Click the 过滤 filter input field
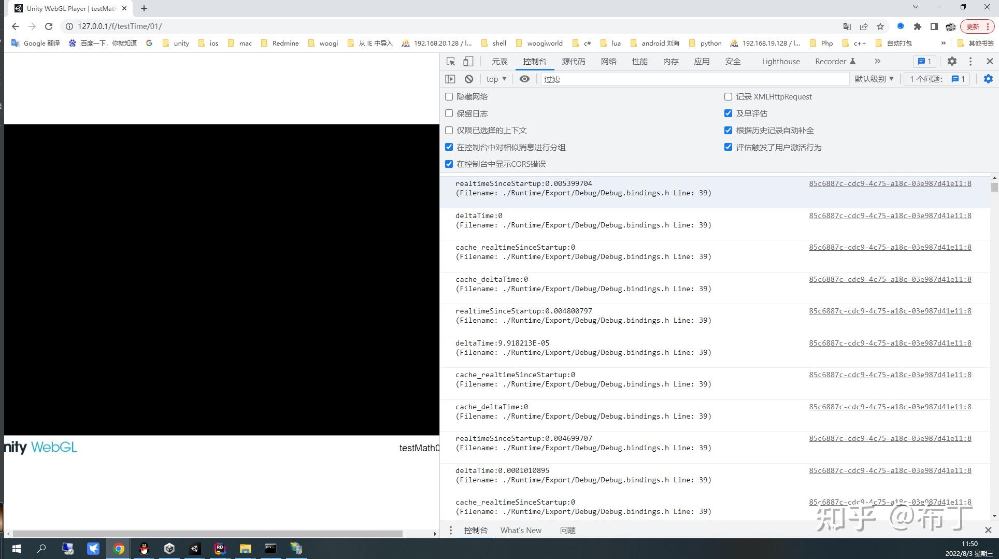This screenshot has width=999, height=559. (x=622, y=79)
